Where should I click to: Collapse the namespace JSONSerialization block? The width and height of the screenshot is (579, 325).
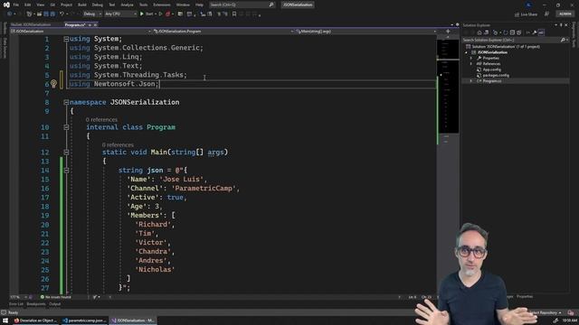point(66,102)
